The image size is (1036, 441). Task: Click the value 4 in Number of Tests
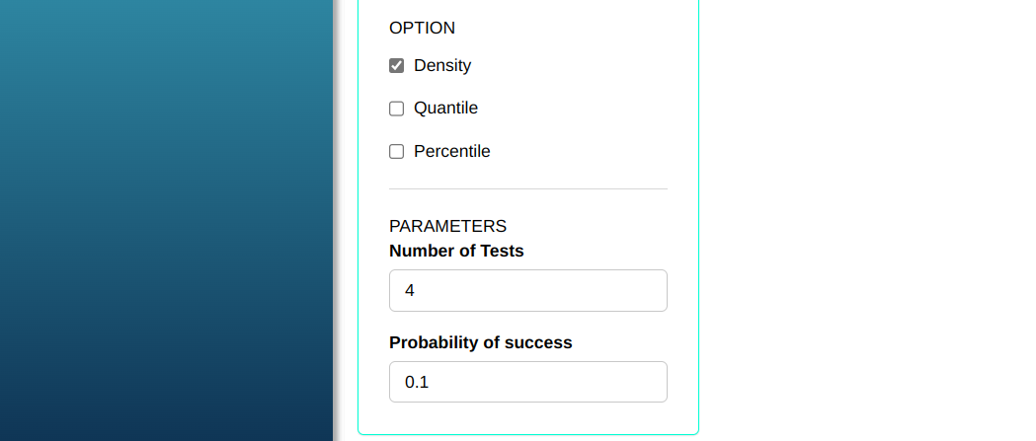410,291
